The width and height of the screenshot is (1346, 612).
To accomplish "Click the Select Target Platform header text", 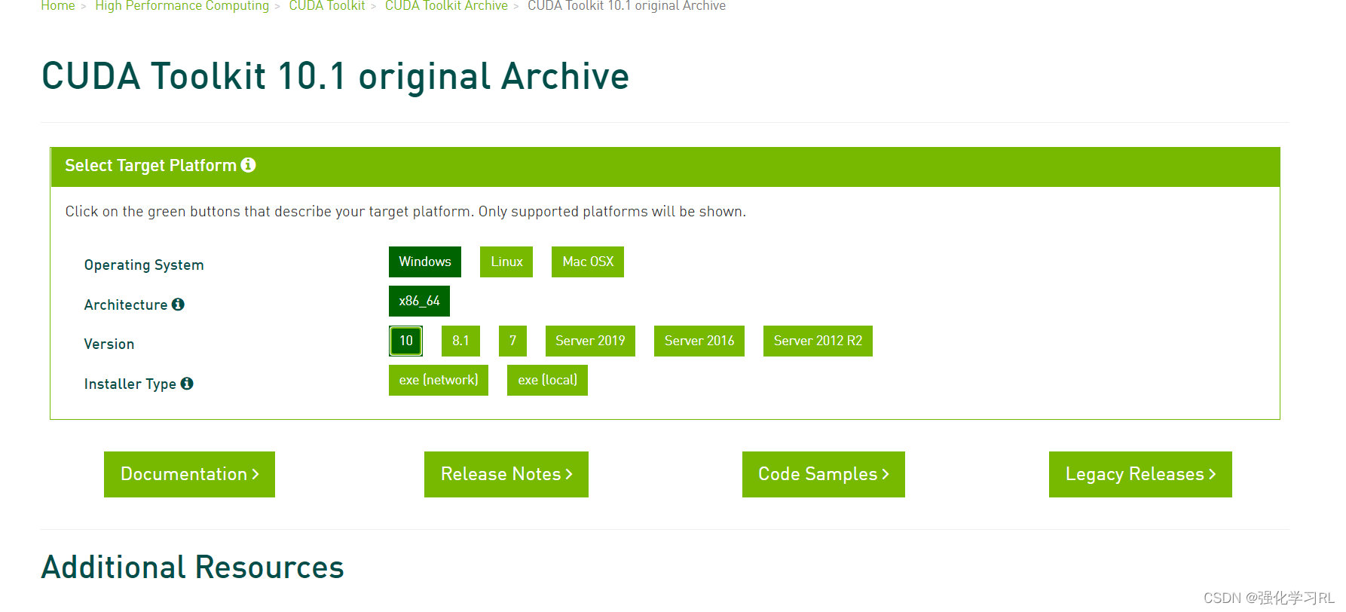I will point(151,165).
